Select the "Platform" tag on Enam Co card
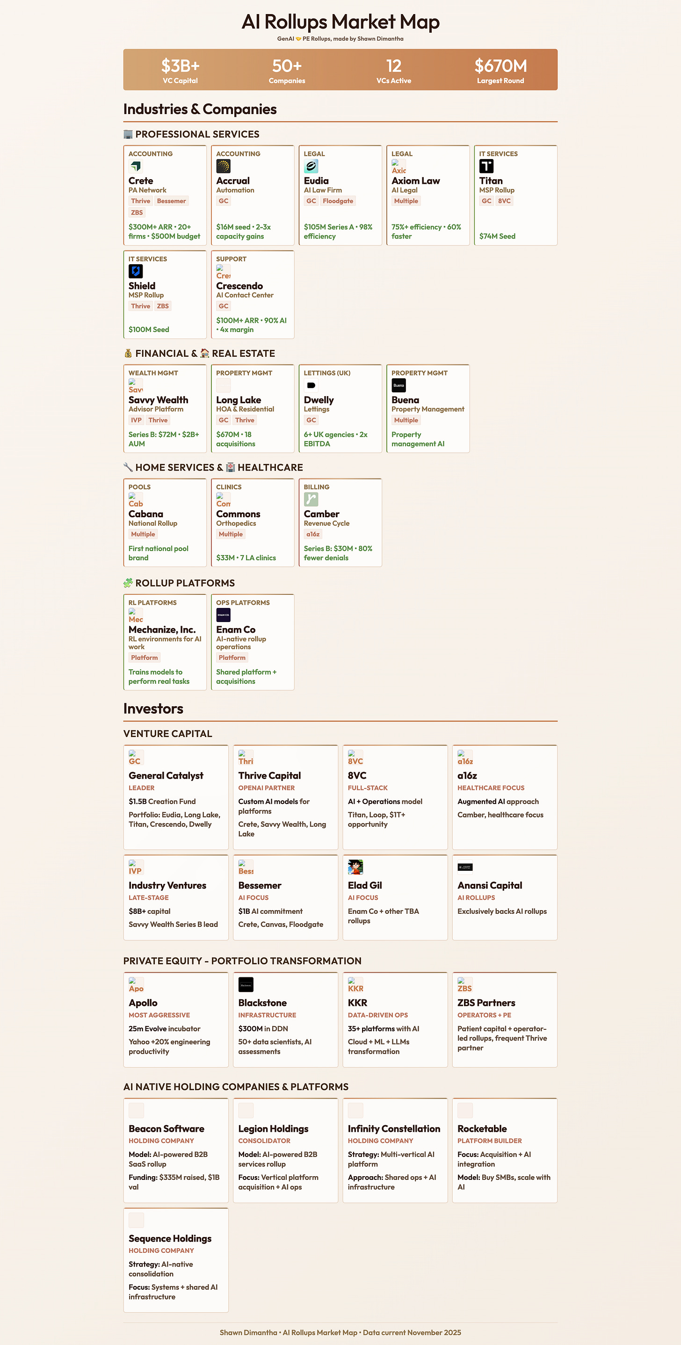This screenshot has height=1345, width=681. coord(232,658)
